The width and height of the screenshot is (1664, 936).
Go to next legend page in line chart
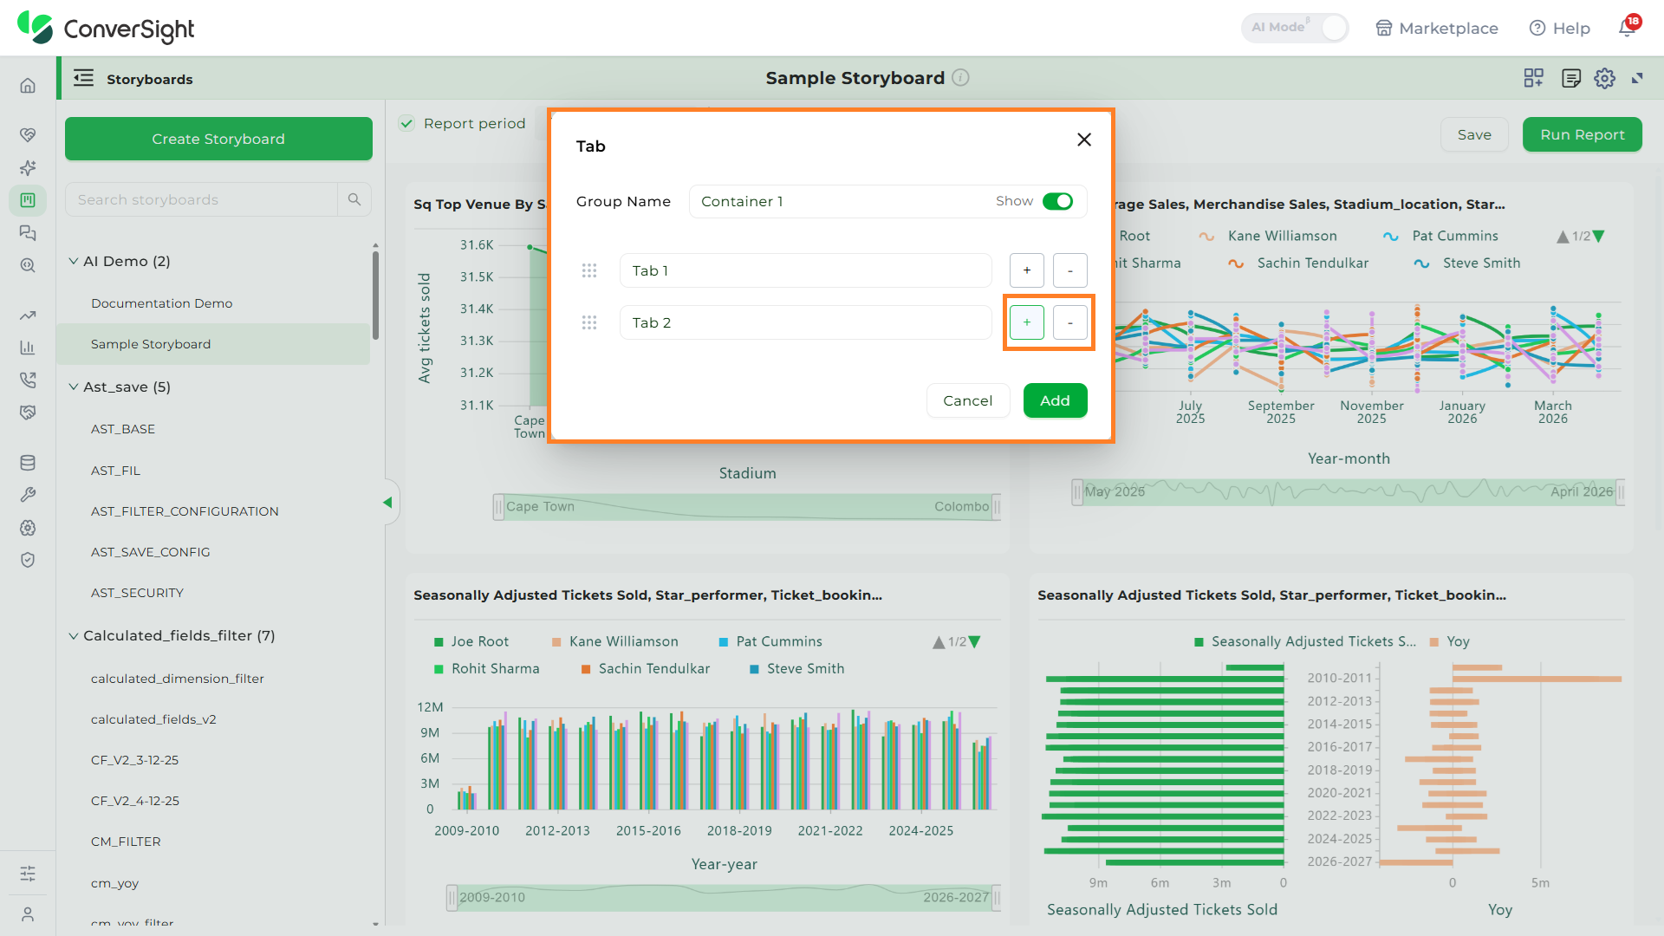(x=1599, y=237)
